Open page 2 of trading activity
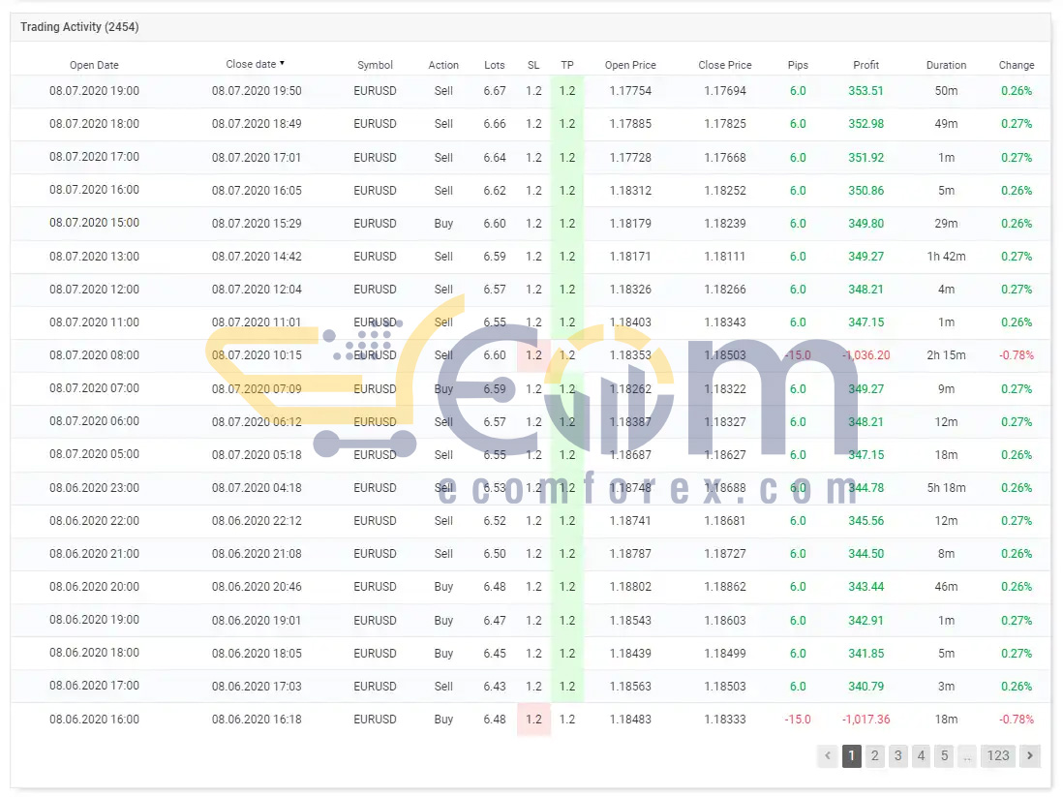Screen dimensions: 1063x797 [x=874, y=755]
